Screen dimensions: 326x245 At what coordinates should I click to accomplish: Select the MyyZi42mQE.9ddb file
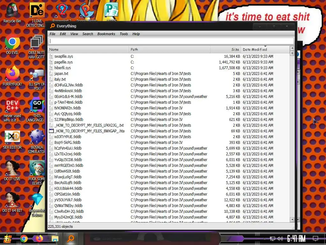(68, 217)
